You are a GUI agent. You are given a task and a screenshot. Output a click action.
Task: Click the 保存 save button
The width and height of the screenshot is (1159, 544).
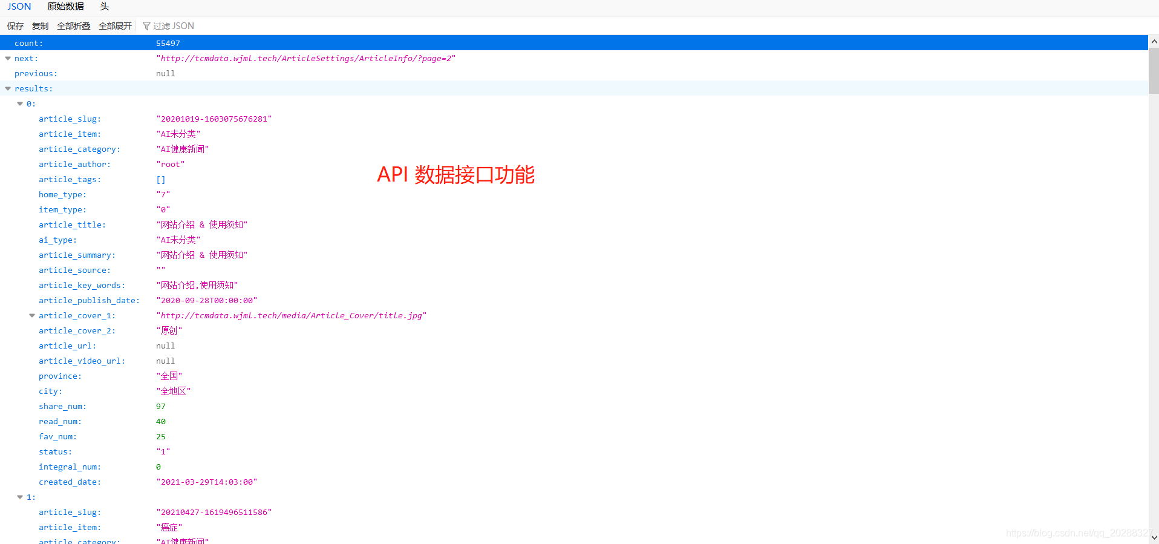click(15, 26)
